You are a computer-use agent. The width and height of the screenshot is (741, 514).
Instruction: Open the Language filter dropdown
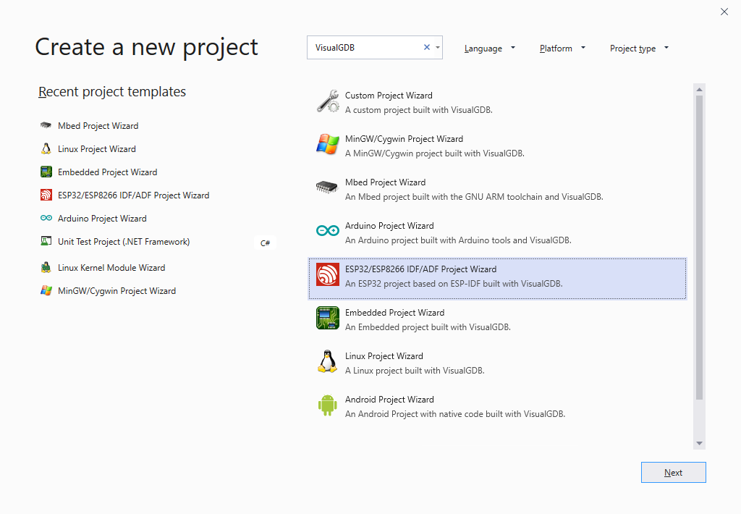[x=490, y=49]
